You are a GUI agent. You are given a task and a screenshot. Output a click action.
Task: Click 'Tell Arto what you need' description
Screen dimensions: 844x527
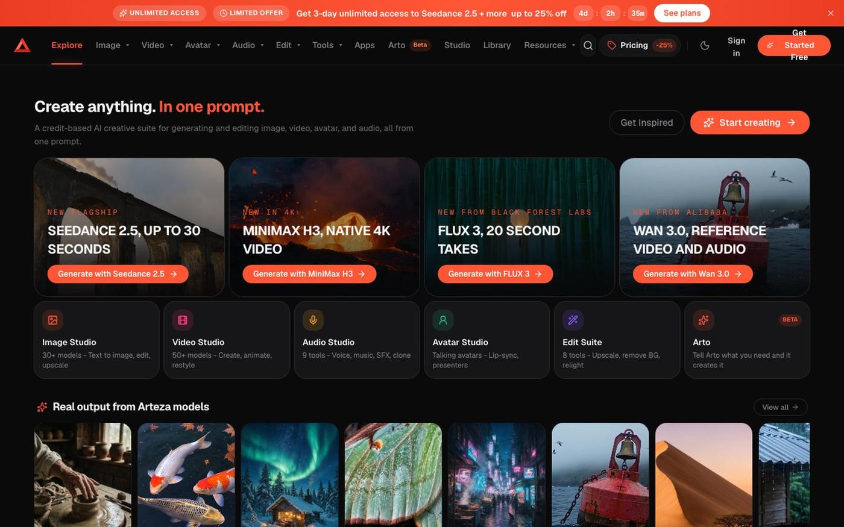[x=742, y=360]
